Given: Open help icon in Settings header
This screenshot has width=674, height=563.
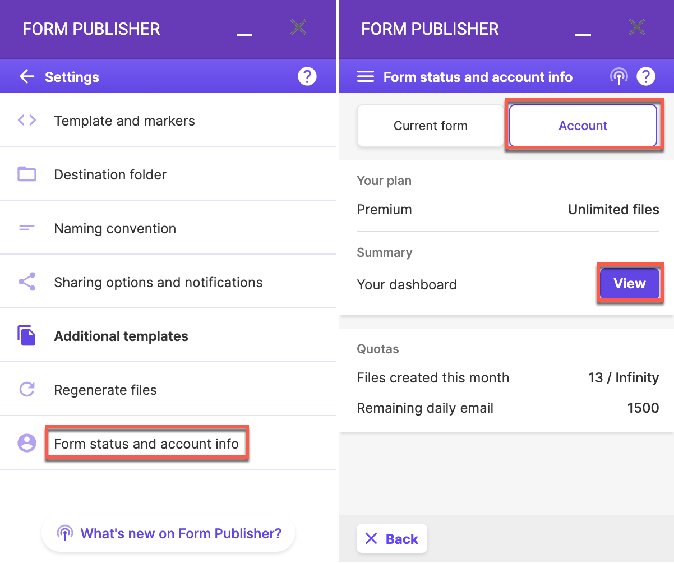Looking at the screenshot, I should (307, 76).
